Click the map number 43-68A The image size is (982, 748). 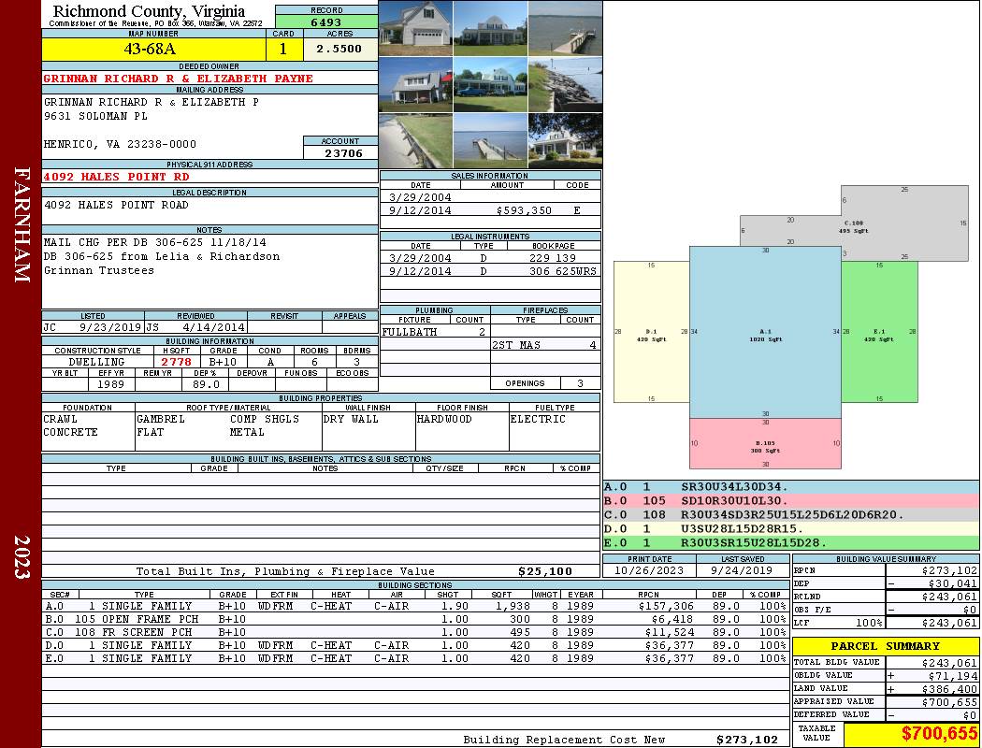pos(150,49)
